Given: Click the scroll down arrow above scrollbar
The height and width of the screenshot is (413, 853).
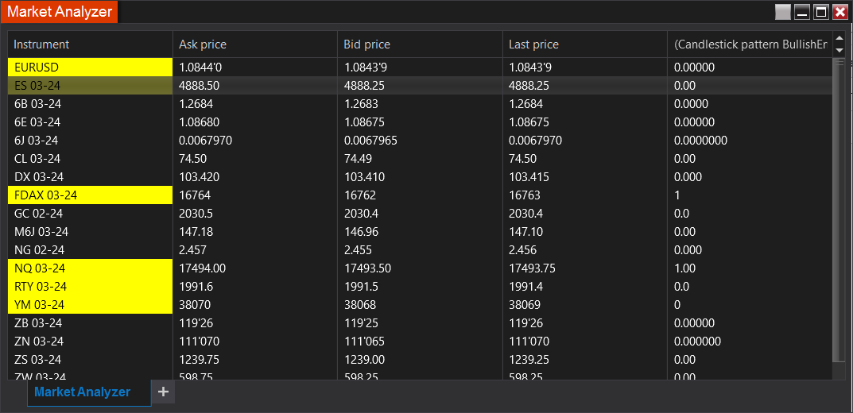Looking at the screenshot, I should click(x=839, y=50).
